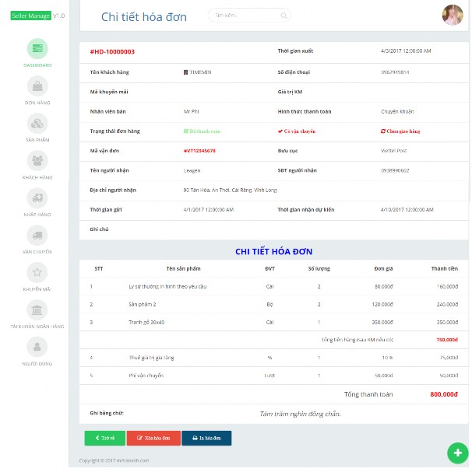Image resolution: width=472 pixels, height=472 pixels.
Task: Click the red Xóa hóa đơn button
Action: [x=153, y=438]
